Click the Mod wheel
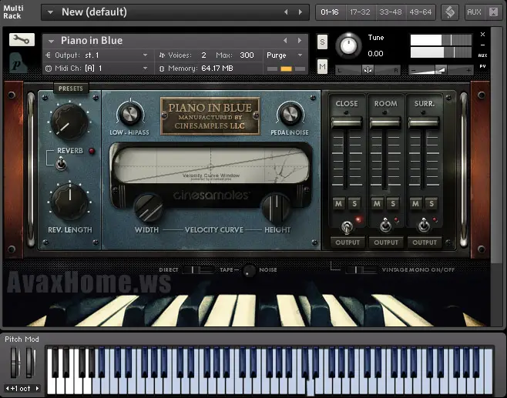 tap(30, 363)
